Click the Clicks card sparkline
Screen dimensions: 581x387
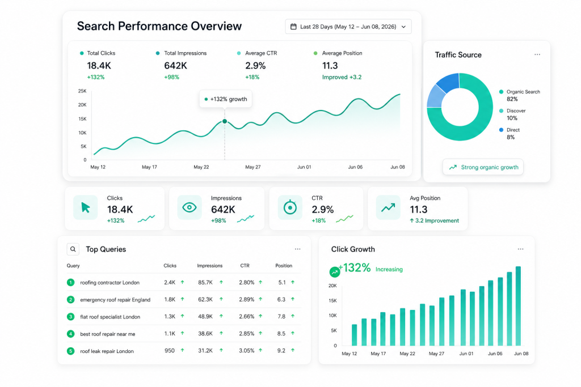[146, 219]
